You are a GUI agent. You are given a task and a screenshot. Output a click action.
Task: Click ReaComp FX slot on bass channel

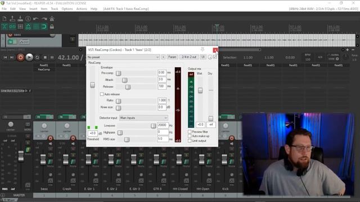44,70
